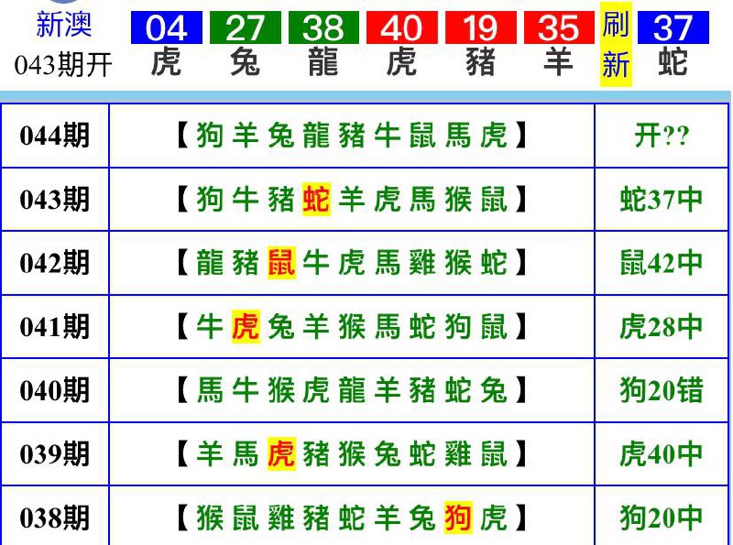Screen dimensions: 733x545
Task: Select the red 35 number ball
Action: point(559,27)
